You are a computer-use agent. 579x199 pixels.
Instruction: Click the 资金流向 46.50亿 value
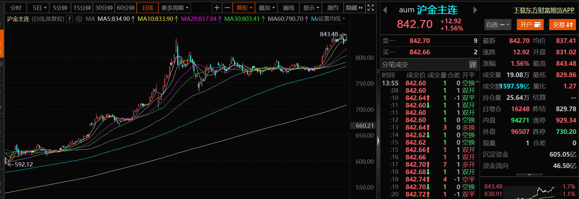coord(565,166)
